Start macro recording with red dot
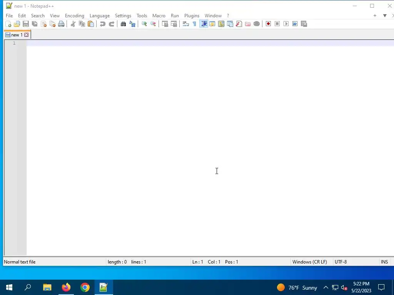This screenshot has height=295, width=394. pyautogui.click(x=268, y=24)
